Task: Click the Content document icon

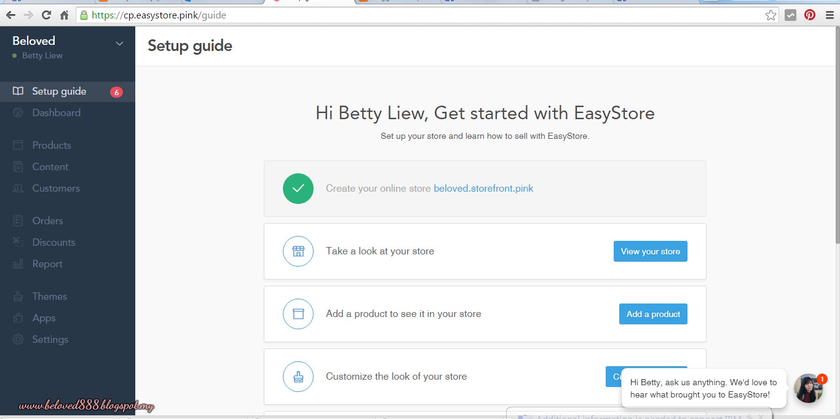Action: (x=18, y=166)
